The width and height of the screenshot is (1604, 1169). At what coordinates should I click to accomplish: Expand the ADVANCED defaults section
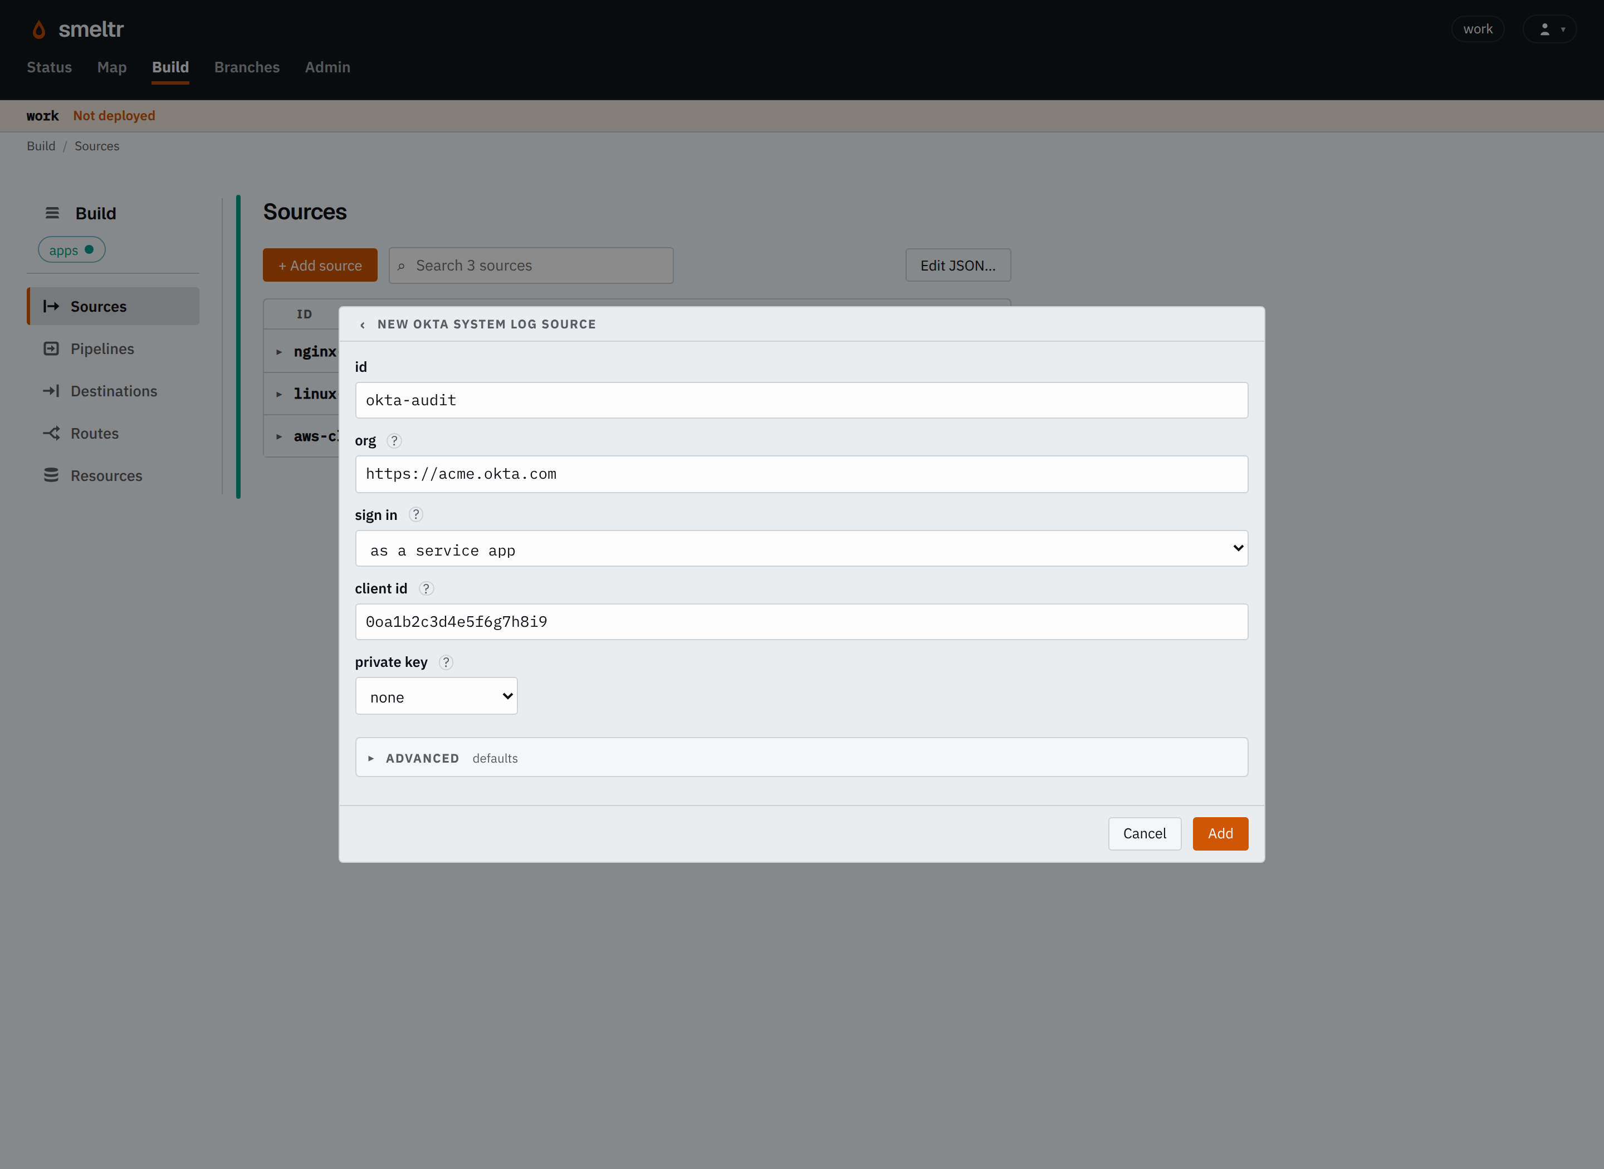[801, 758]
